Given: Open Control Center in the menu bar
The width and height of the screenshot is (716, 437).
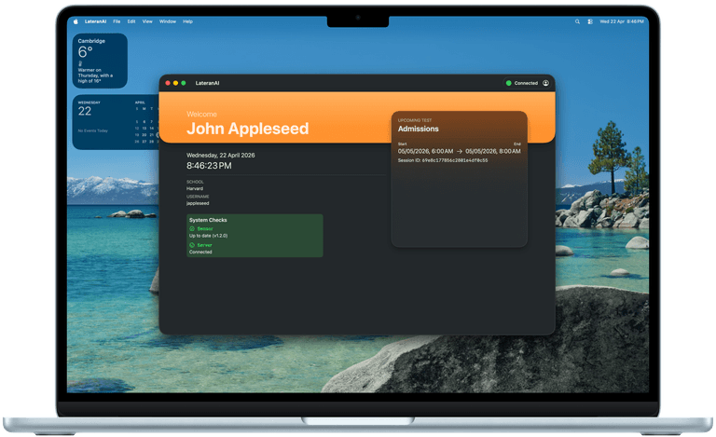Looking at the screenshot, I should pos(590,21).
